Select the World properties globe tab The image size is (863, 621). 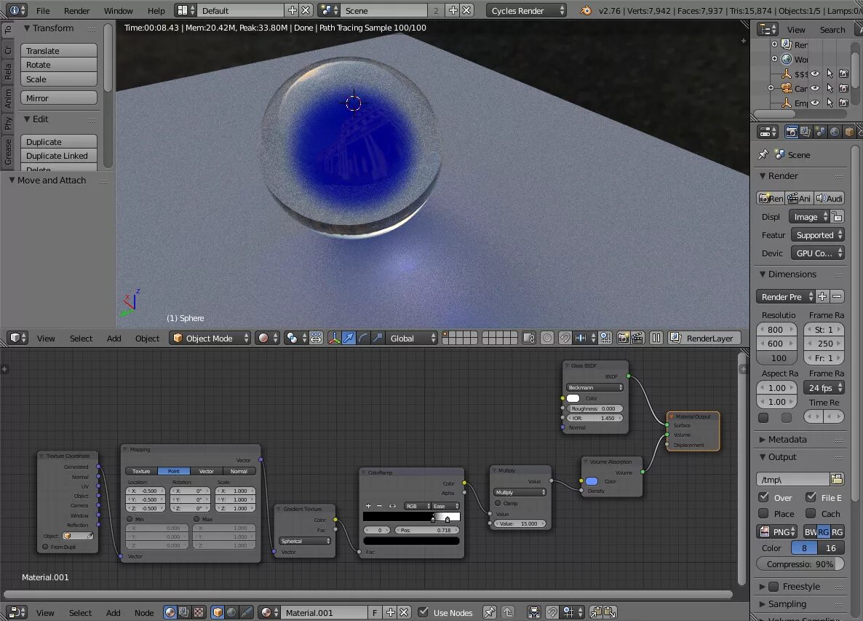click(835, 132)
